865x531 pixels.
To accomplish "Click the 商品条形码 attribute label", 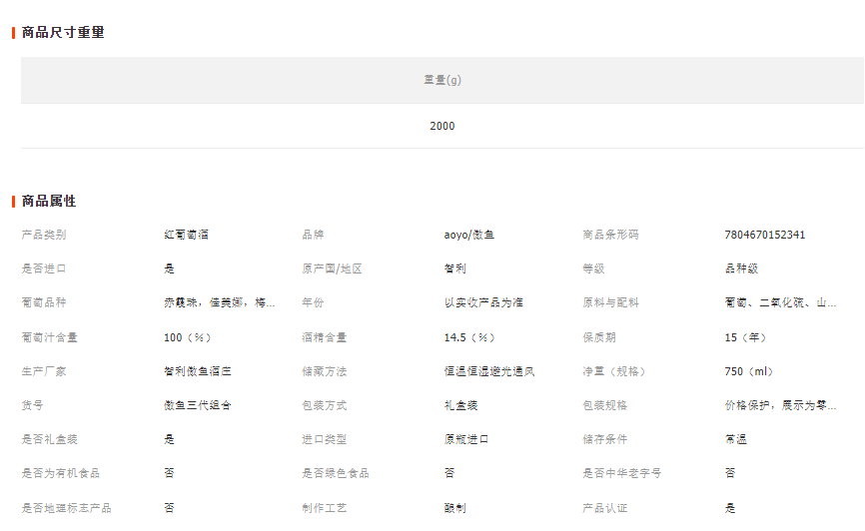I will pyautogui.click(x=610, y=235).
